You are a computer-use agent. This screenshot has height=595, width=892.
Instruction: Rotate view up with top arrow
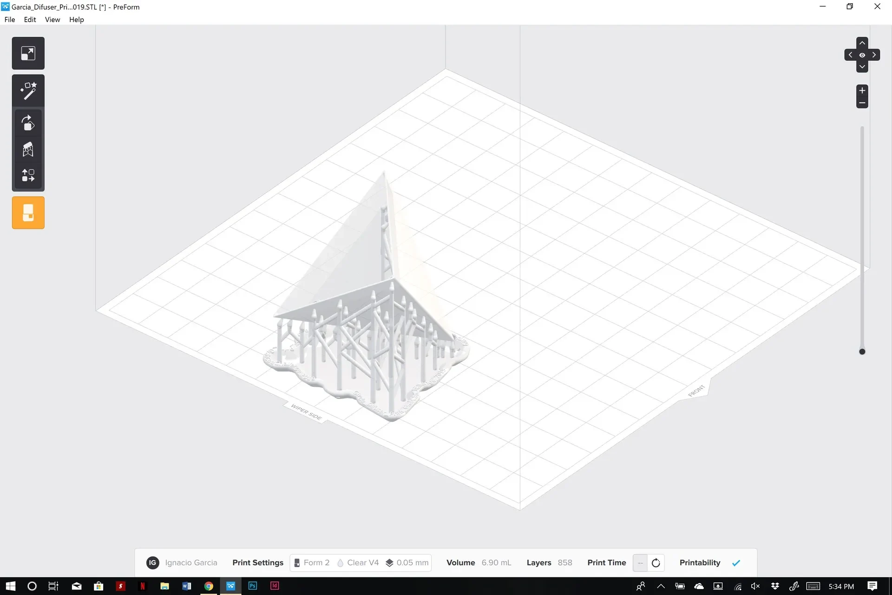tap(862, 43)
